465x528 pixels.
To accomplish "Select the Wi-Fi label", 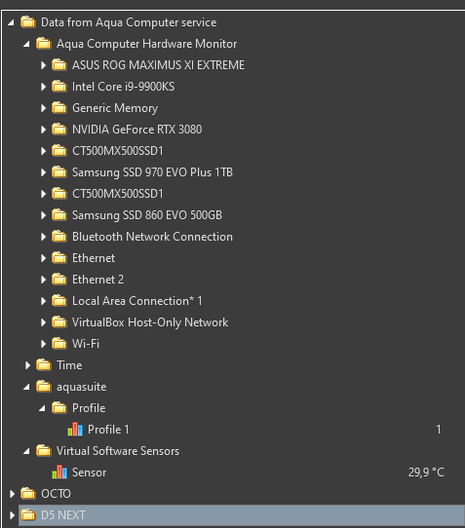I will point(86,344).
